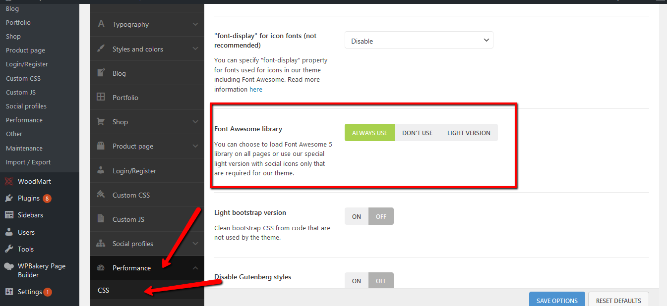Open Shop in the admin sidebar submenu
Image resolution: width=667 pixels, height=306 pixels.
click(x=13, y=36)
